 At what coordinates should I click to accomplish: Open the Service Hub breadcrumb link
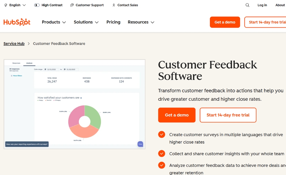(x=14, y=43)
